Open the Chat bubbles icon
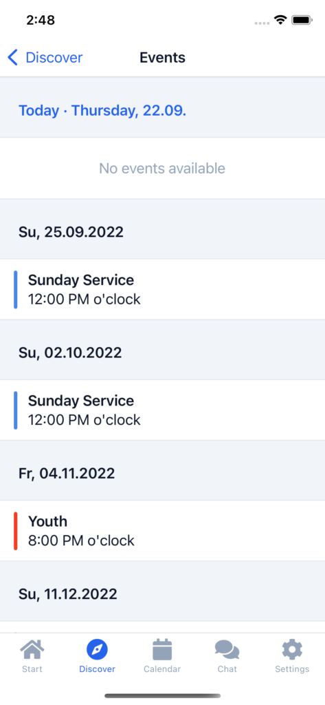This screenshot has height=705, width=325. (x=227, y=650)
